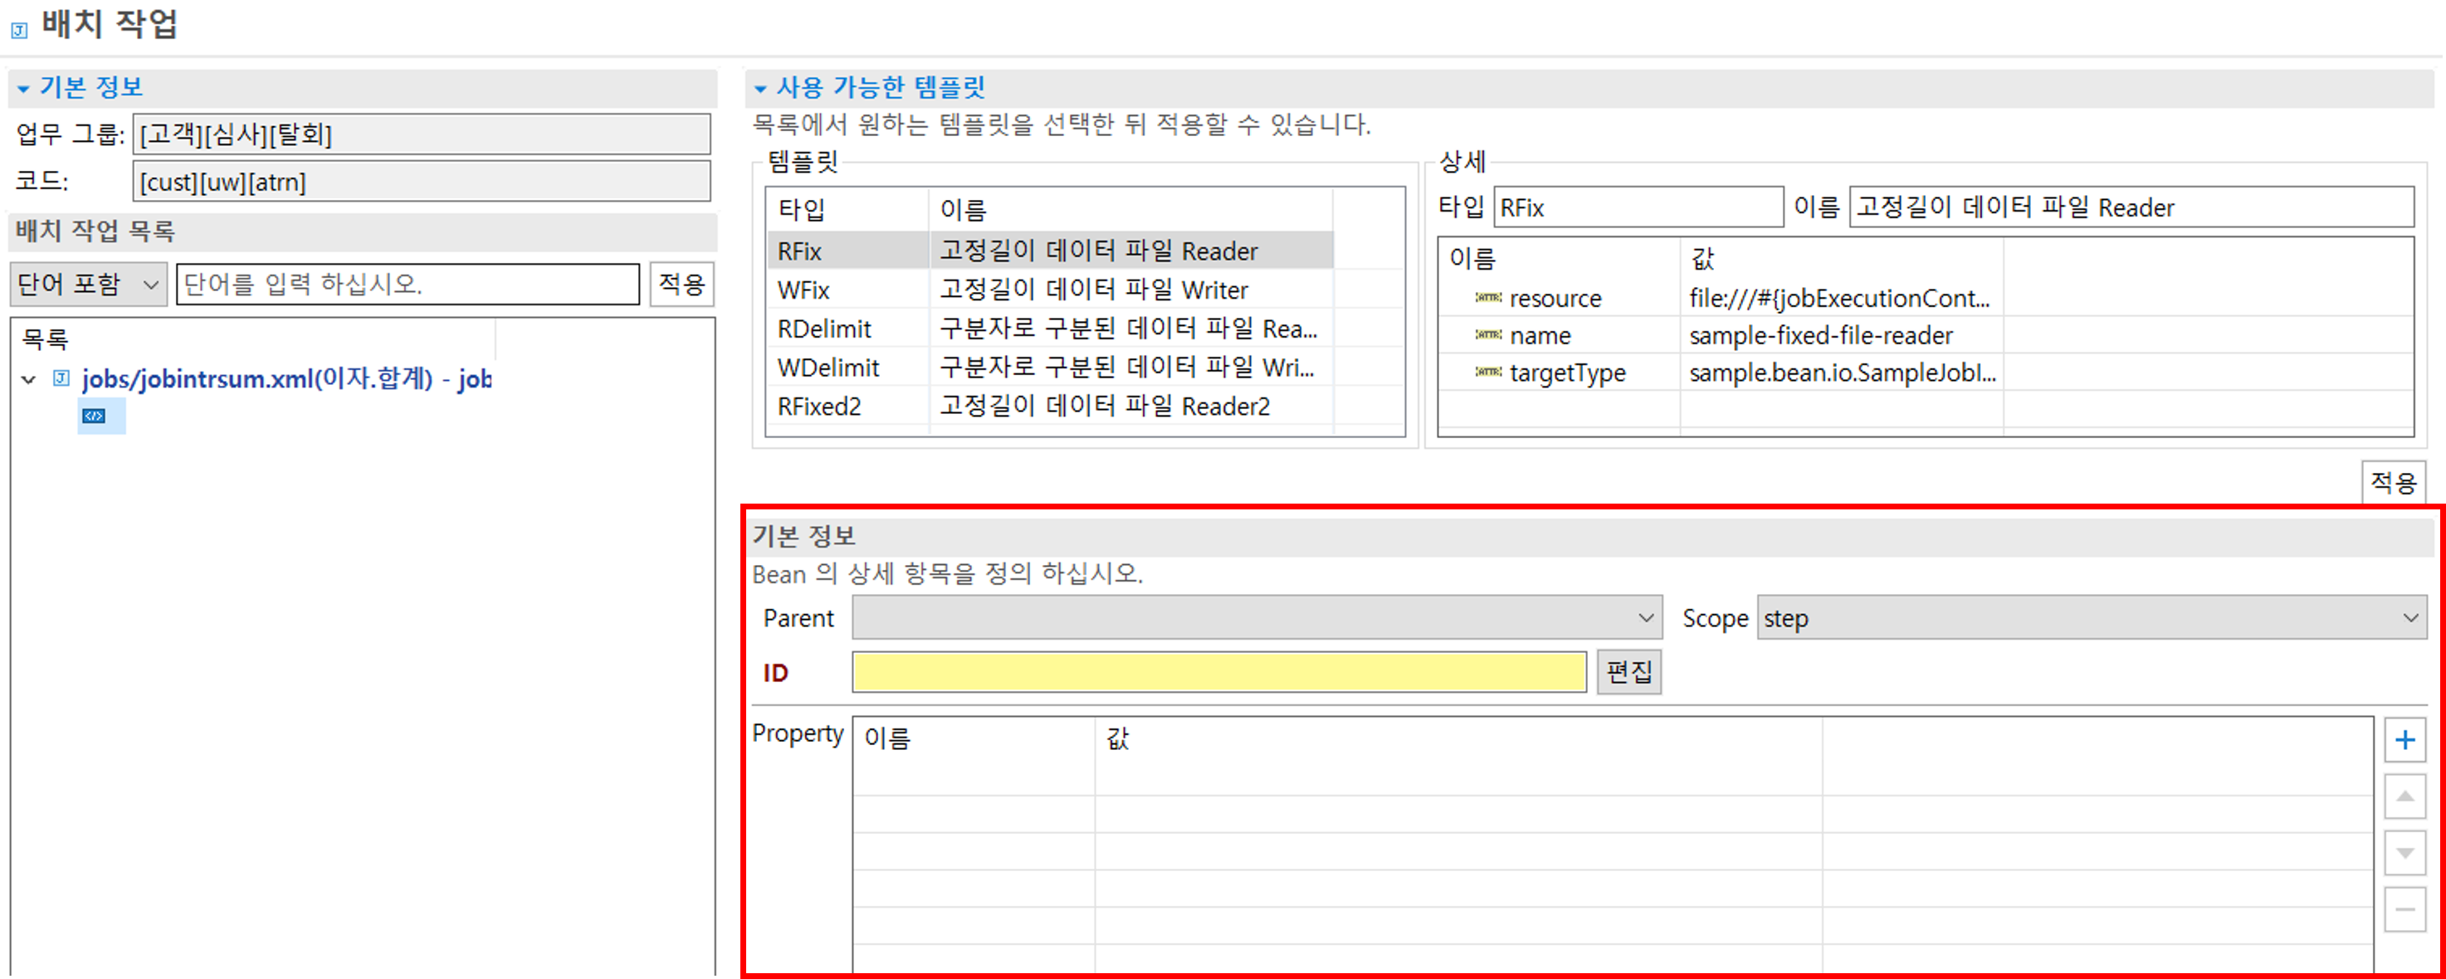Open the 단어 포함 filter dropdown
2446x979 pixels.
pos(88,284)
